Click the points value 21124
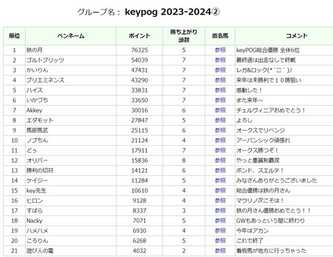Viewport: 333px width, 257px height. point(139,140)
